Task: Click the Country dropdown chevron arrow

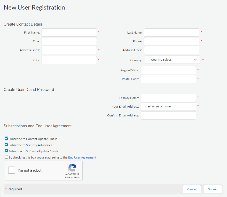Action: (195, 60)
